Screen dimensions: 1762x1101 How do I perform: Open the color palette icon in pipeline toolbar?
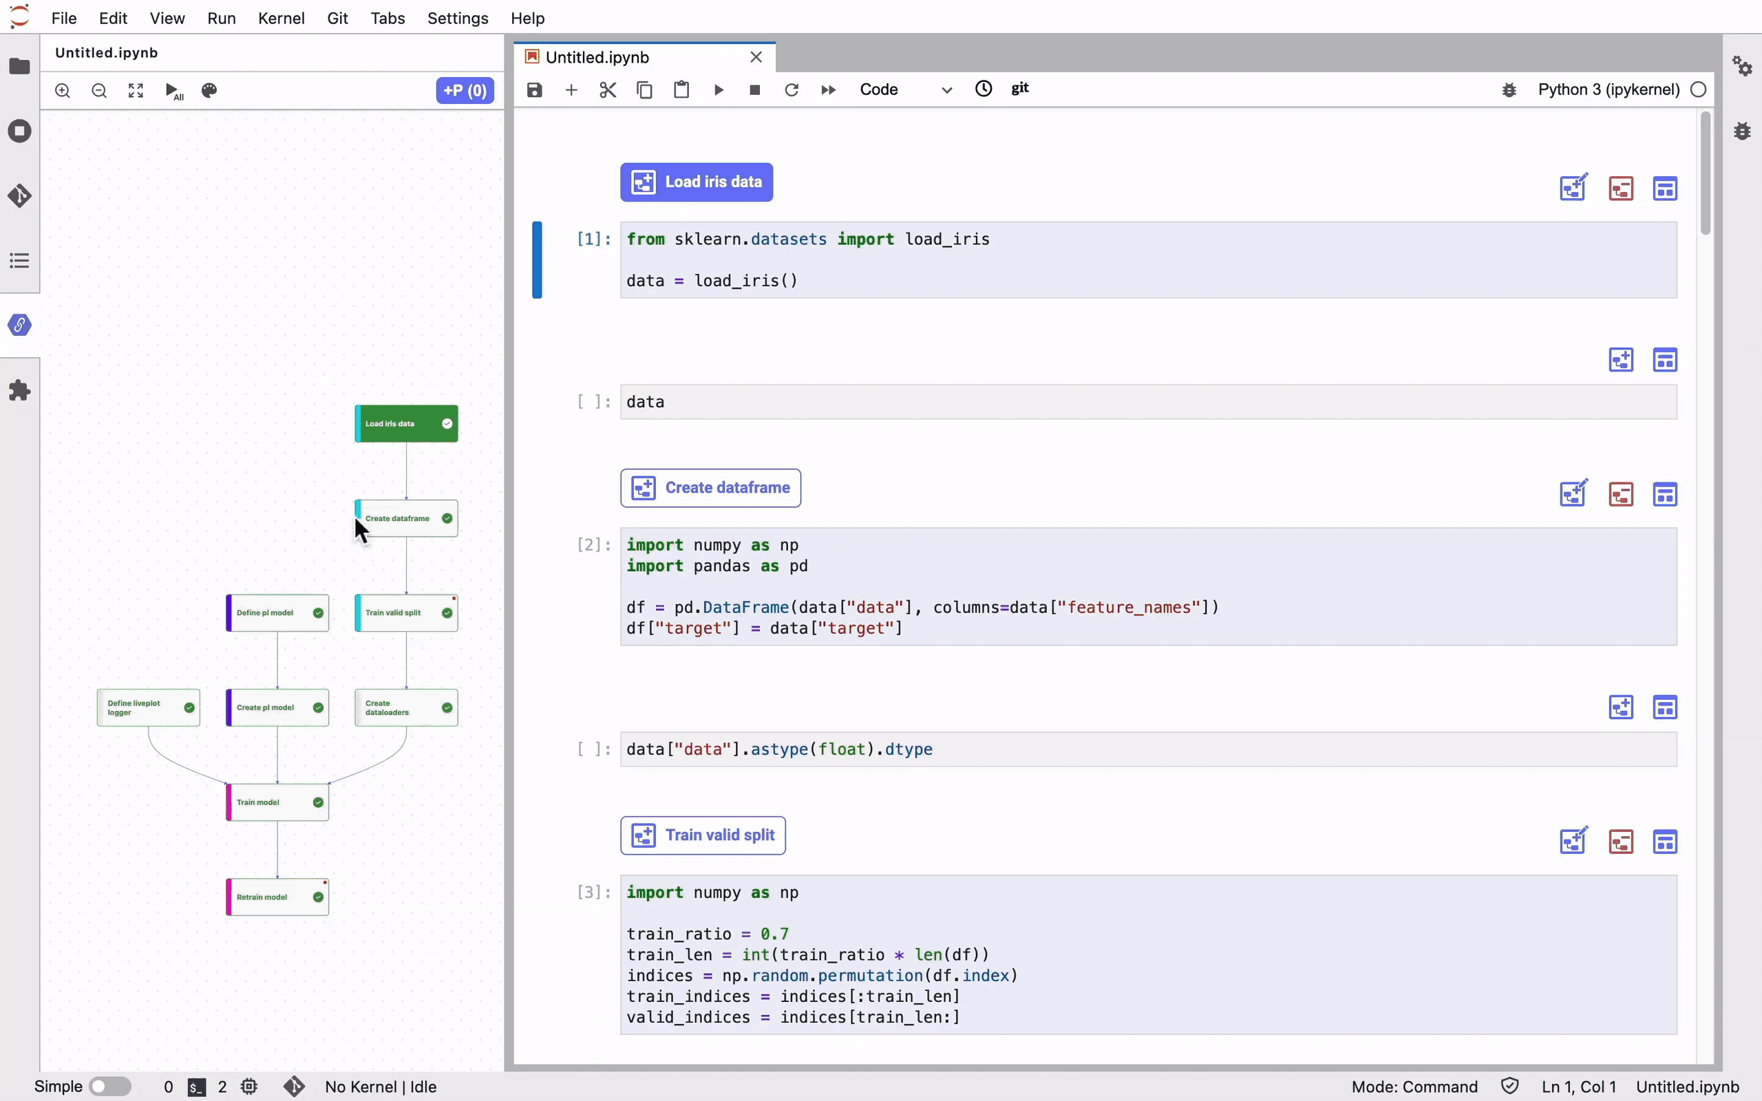click(210, 91)
